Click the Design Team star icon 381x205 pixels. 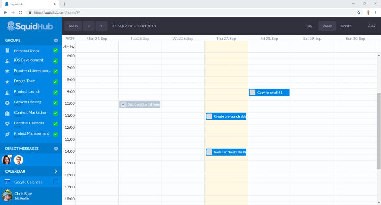7,82
